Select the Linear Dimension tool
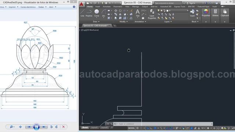Viewport: 235px width, 132px height. (x=143, y=11)
